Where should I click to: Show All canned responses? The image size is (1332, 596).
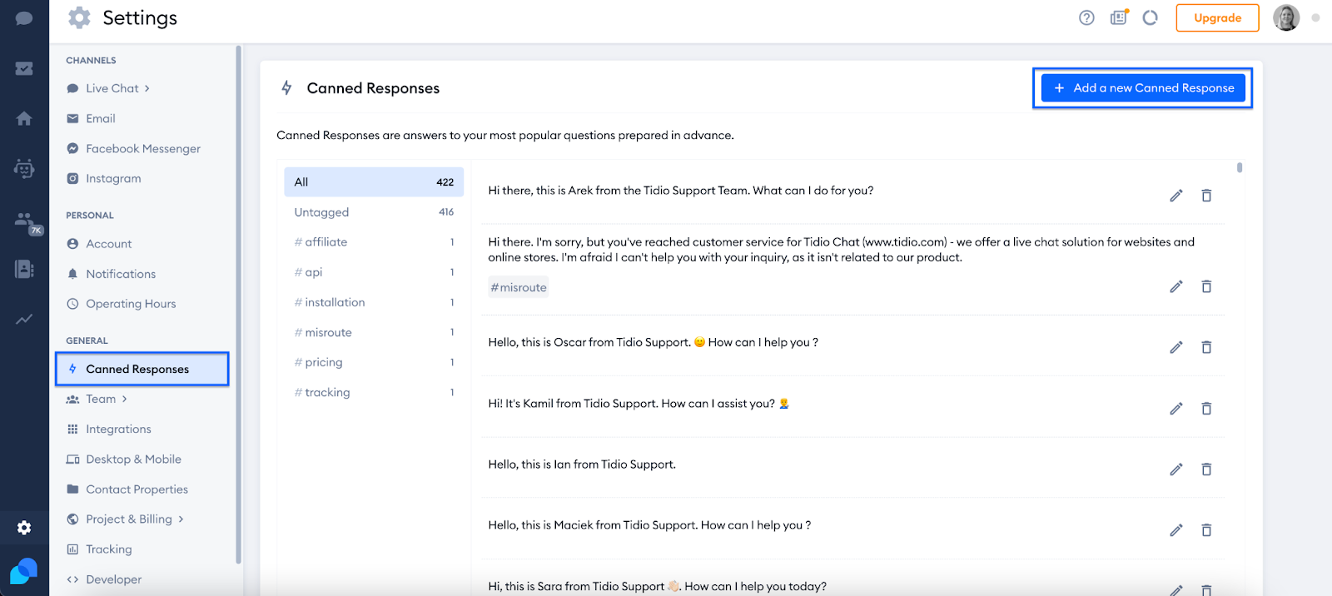click(374, 182)
